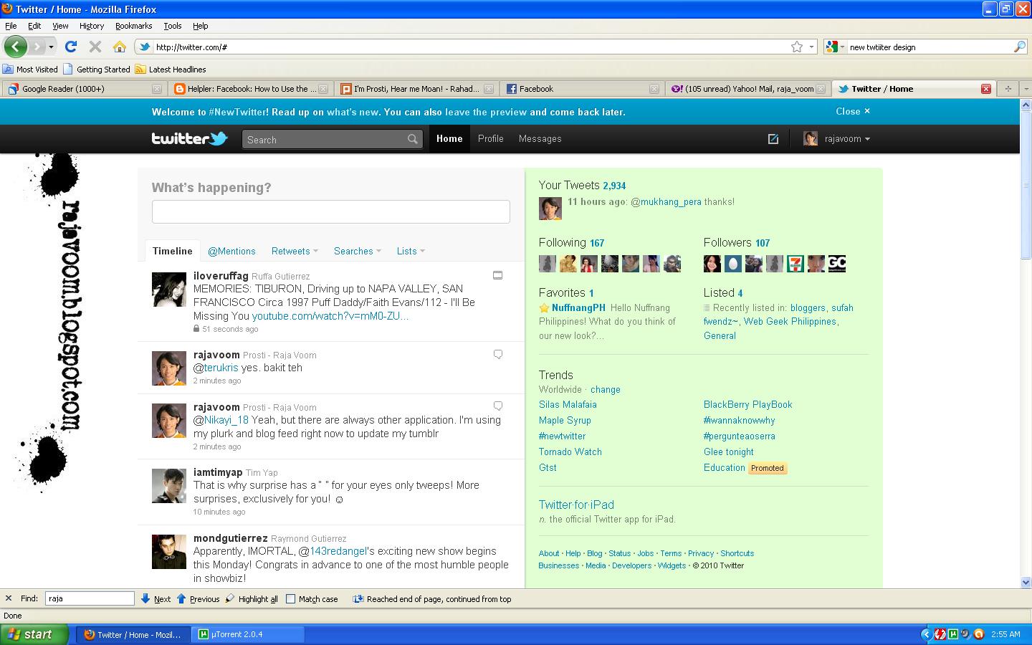
Task: Click the What's happening tweet box
Action: [330, 211]
